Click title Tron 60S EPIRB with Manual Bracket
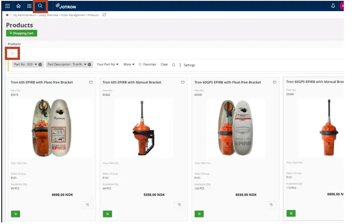This screenshot has height=224, width=357. (132, 82)
